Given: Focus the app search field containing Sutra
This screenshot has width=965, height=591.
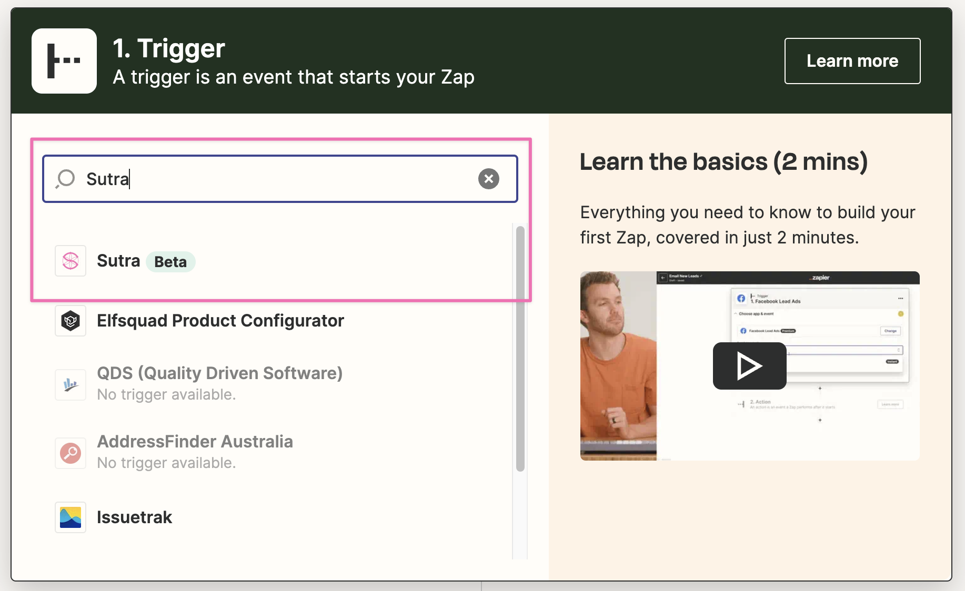Looking at the screenshot, I should click(x=280, y=179).
